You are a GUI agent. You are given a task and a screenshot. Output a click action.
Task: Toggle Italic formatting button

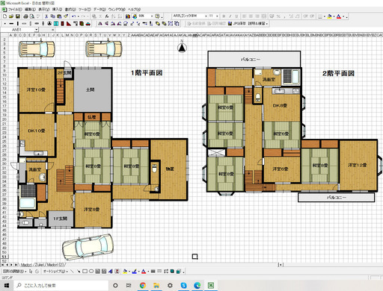(x=230, y=16)
